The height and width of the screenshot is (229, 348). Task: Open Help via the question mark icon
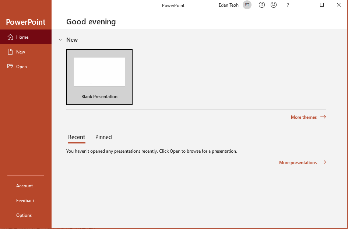(288, 5)
